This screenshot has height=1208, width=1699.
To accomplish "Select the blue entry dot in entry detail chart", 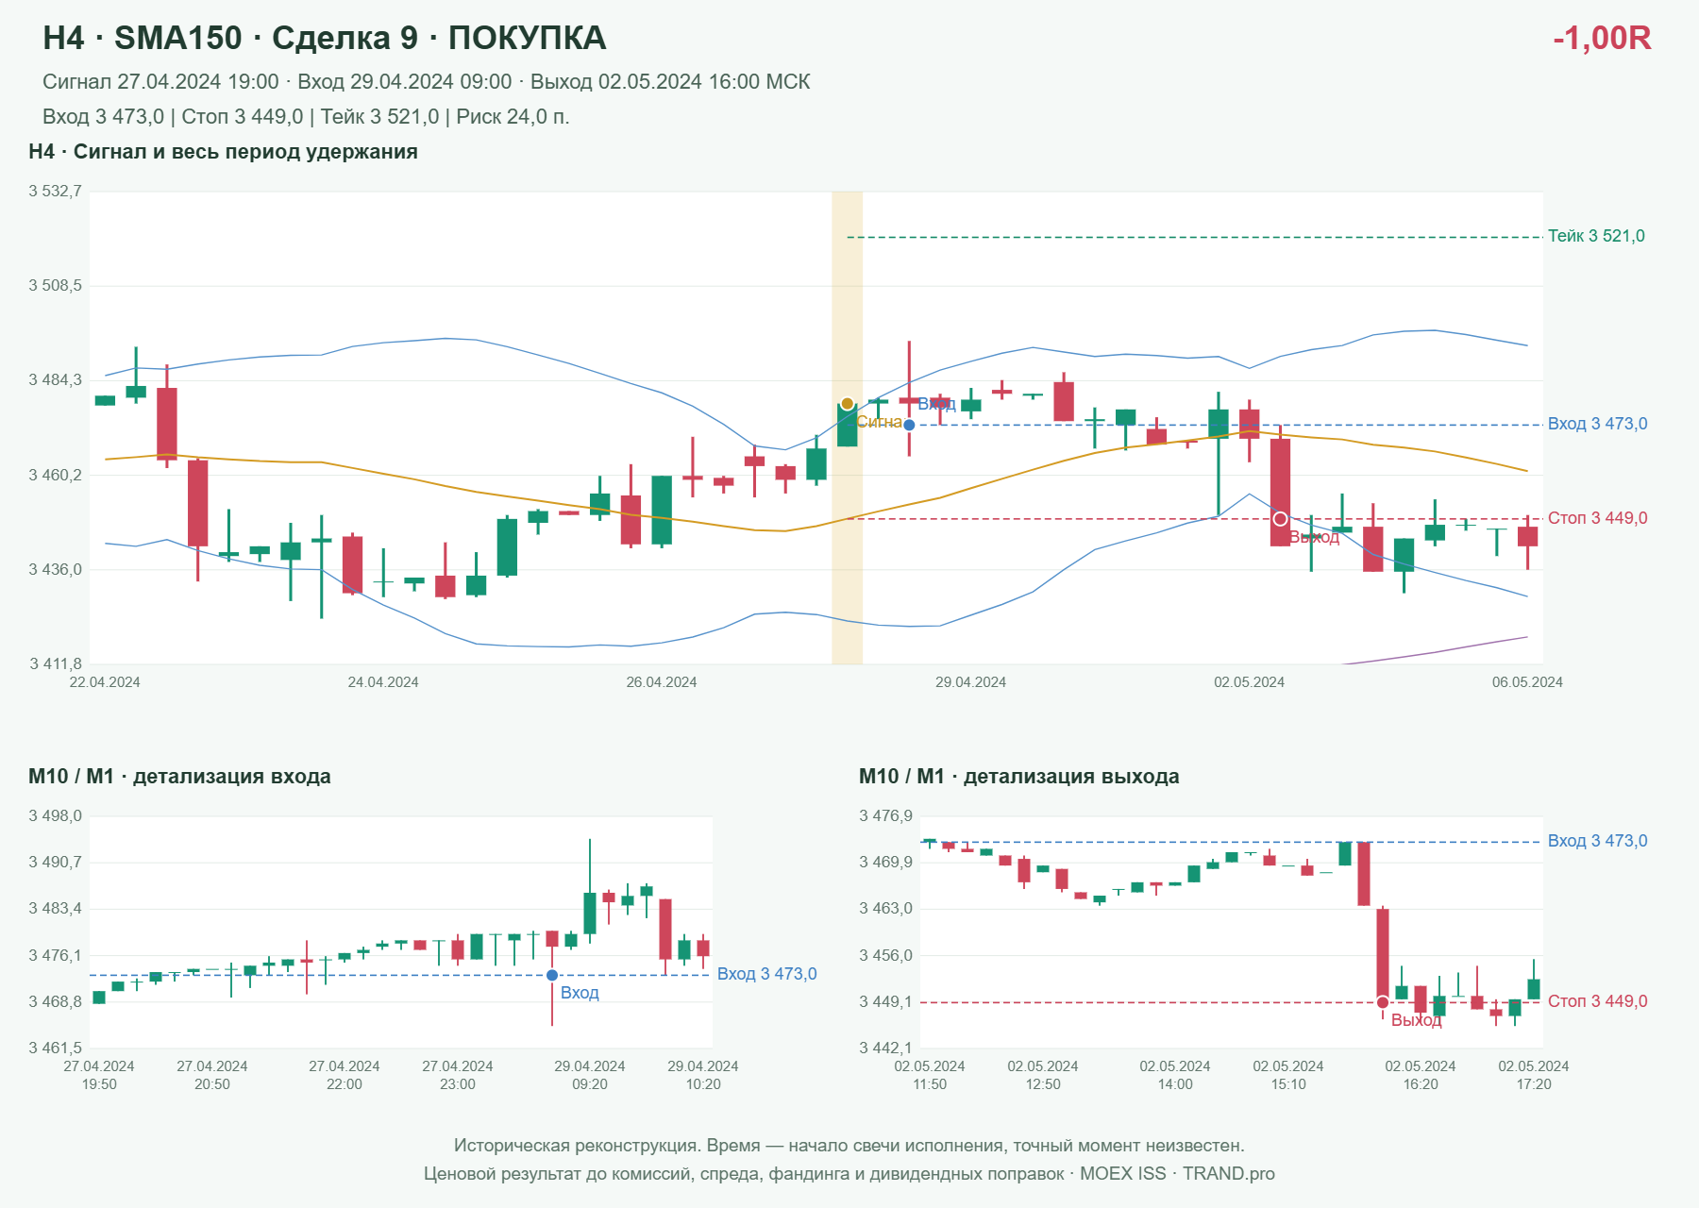I will coord(552,975).
